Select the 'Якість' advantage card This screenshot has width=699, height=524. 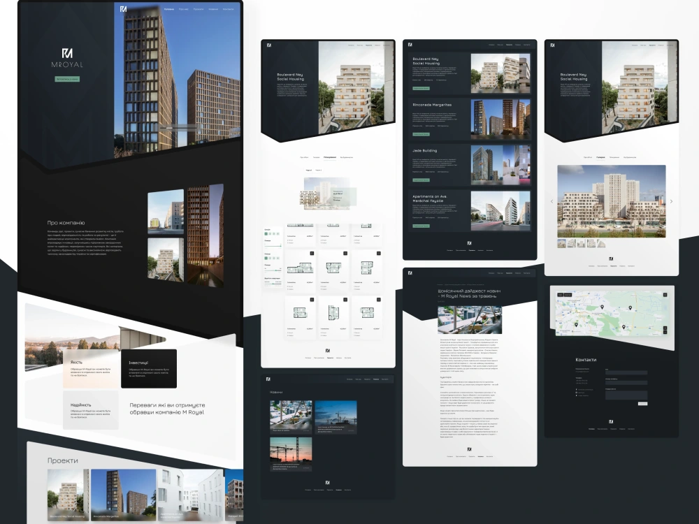point(91,369)
